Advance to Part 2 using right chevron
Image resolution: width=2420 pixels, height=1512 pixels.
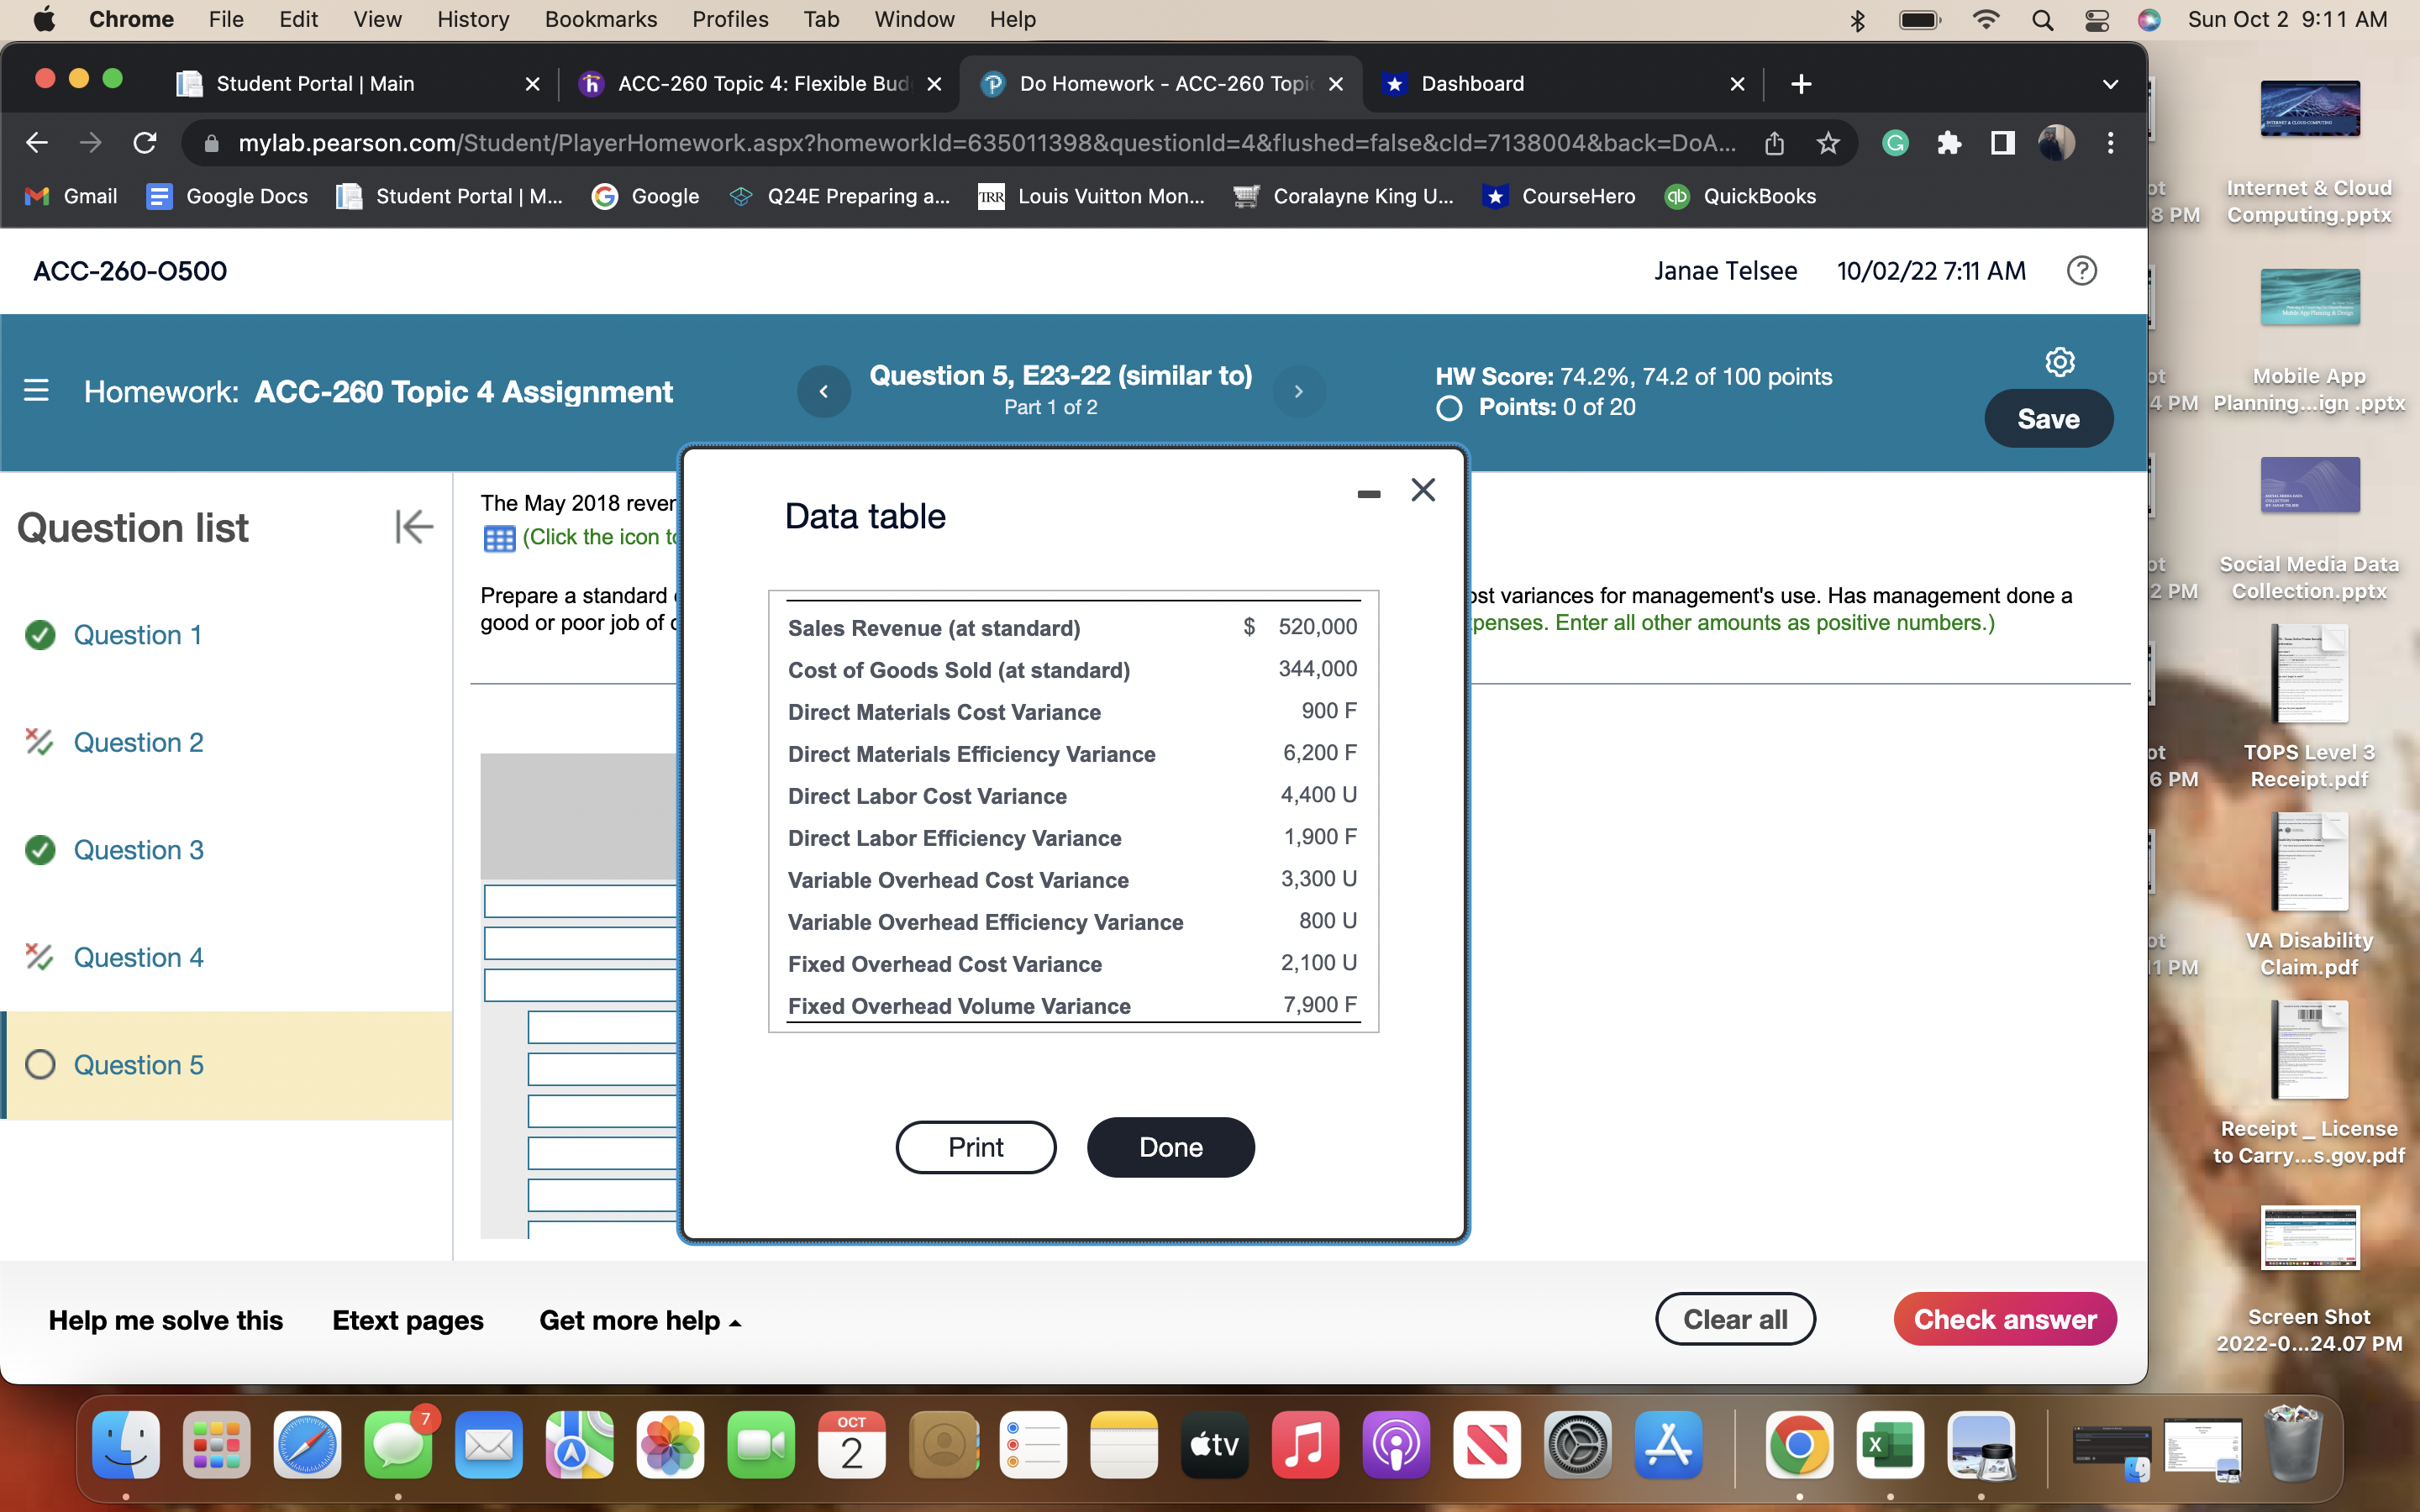pos(1298,391)
